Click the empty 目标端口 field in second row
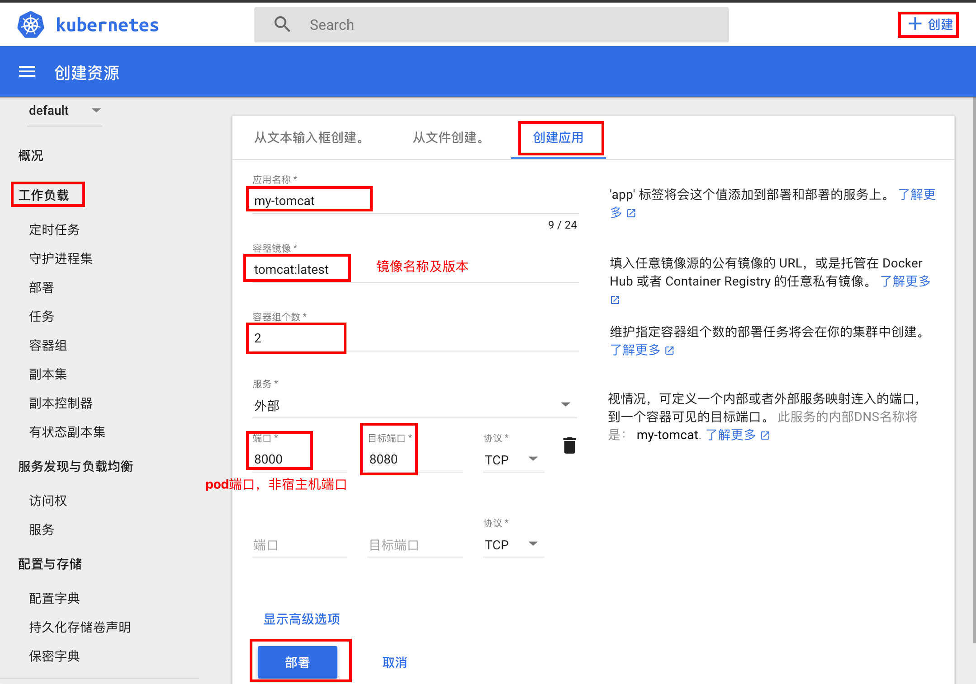This screenshot has height=684, width=976. point(415,545)
